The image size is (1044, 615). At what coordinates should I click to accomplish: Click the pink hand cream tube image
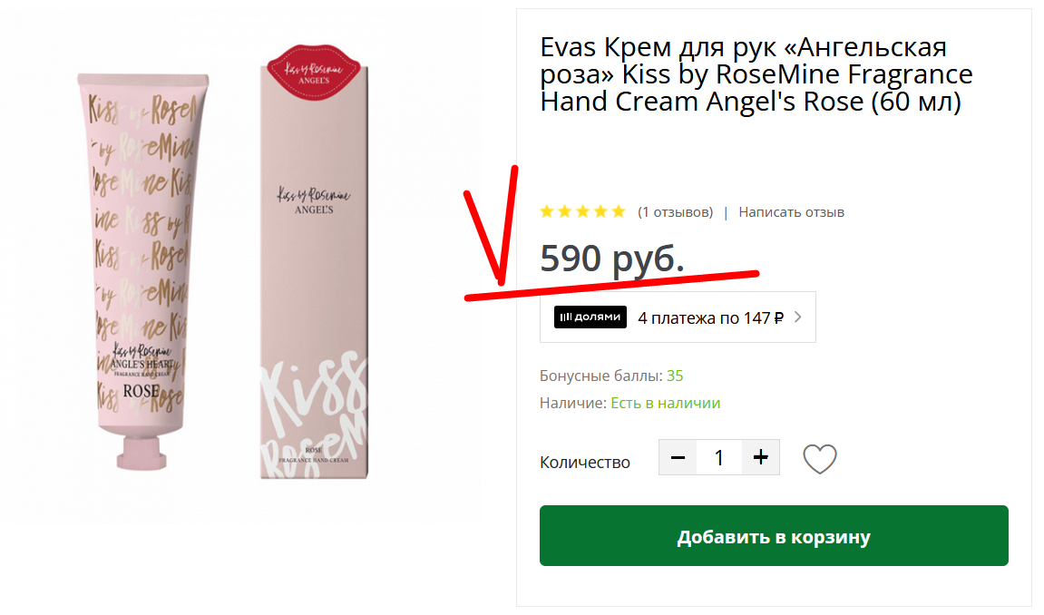click(x=142, y=269)
